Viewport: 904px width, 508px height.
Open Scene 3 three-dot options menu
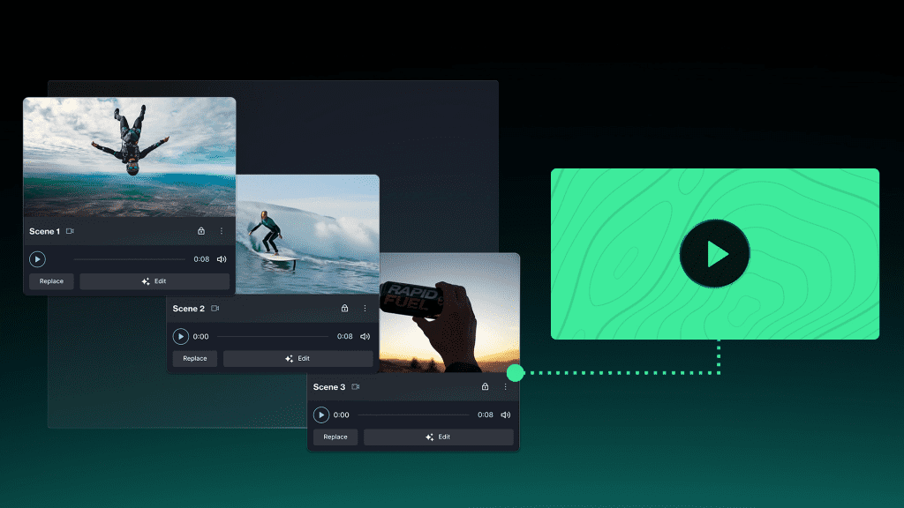pyautogui.click(x=505, y=386)
